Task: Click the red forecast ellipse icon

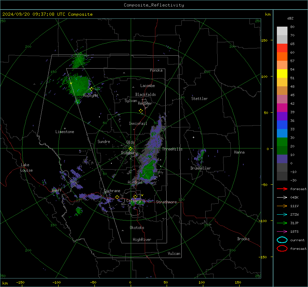Action: pyautogui.click(x=282, y=248)
